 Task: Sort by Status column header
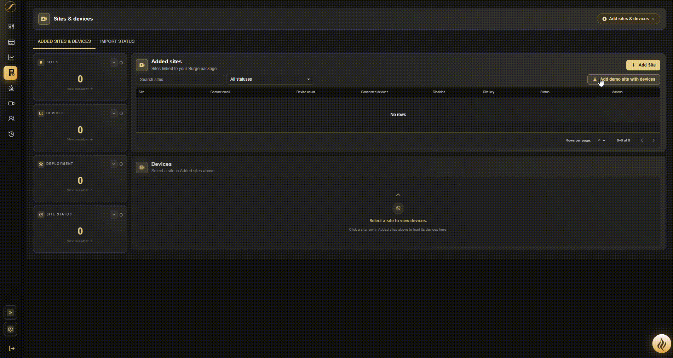pos(545,92)
